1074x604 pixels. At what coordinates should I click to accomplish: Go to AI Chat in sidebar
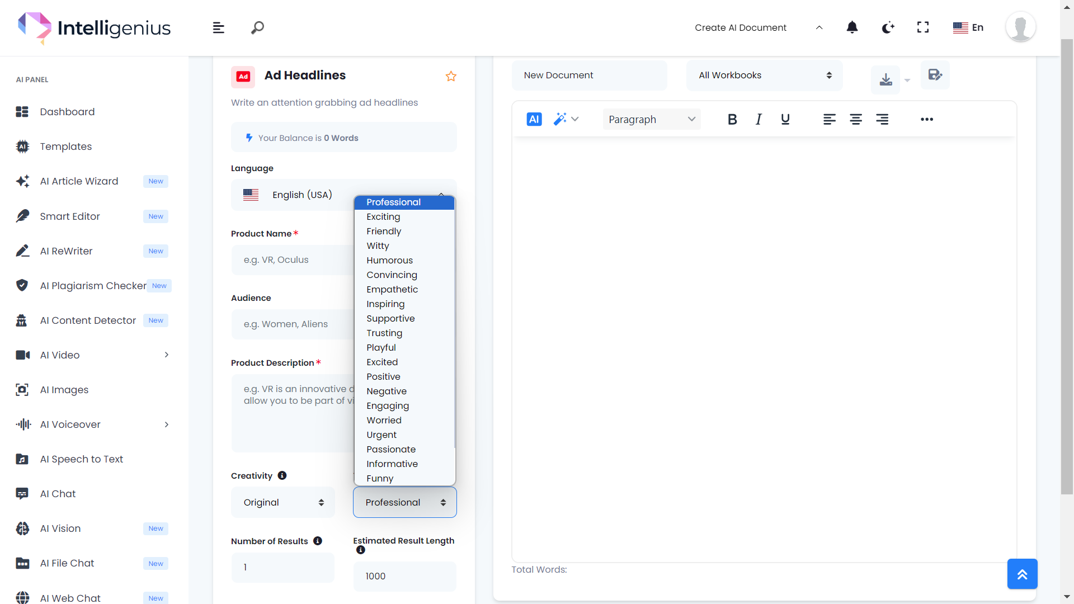[x=58, y=494]
